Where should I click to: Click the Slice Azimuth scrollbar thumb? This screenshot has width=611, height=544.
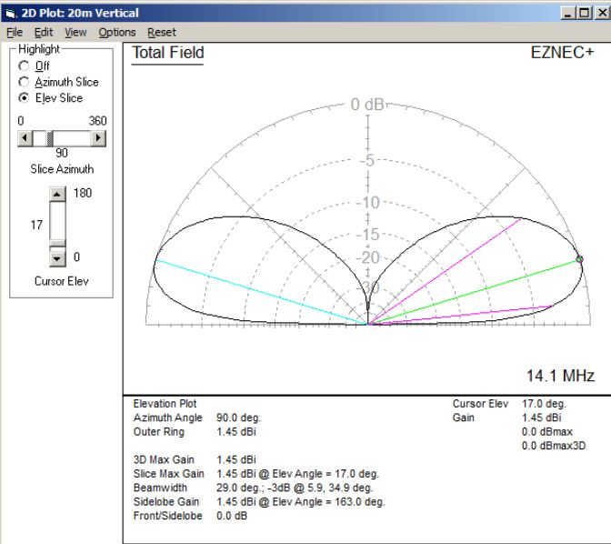[x=50, y=138]
